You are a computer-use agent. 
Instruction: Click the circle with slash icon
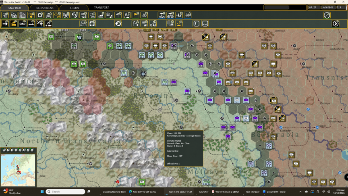(327, 15)
